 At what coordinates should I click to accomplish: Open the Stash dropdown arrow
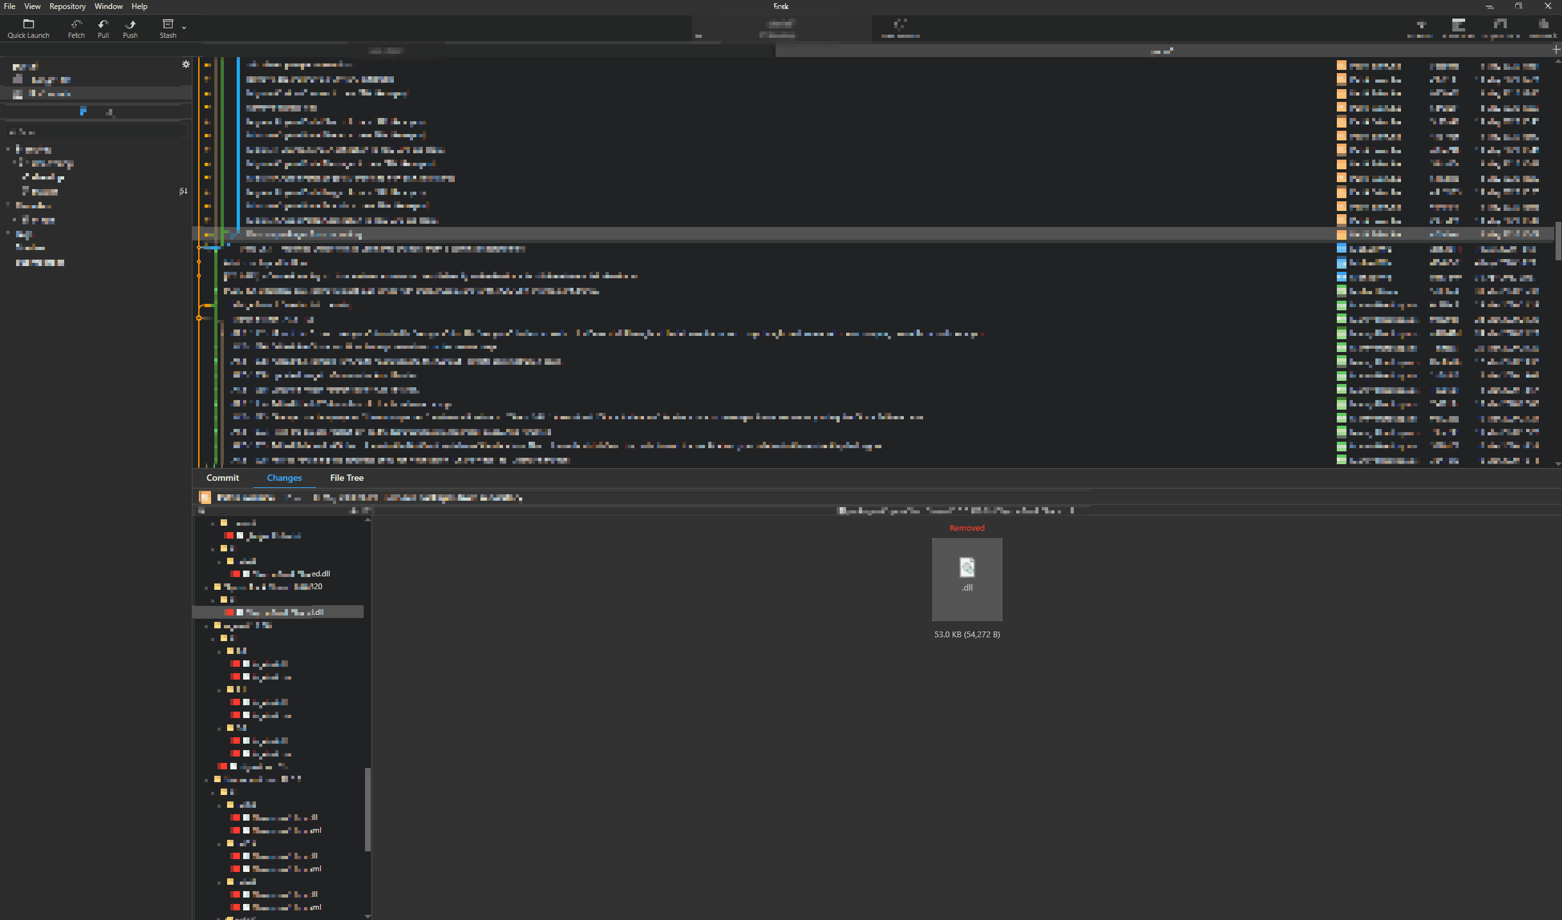[184, 28]
